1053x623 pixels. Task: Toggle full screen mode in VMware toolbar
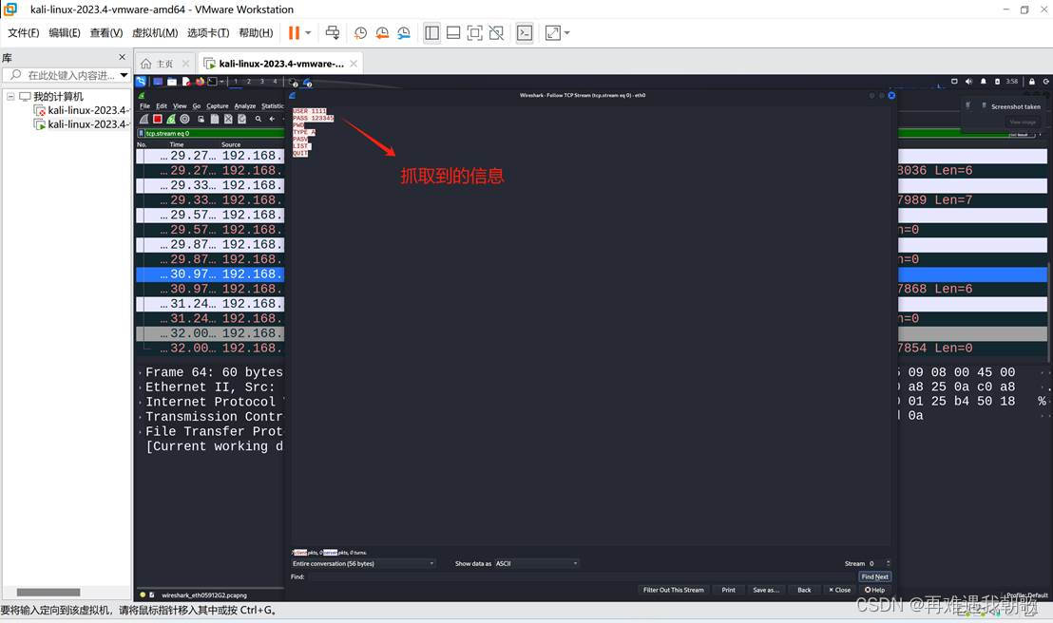point(474,32)
